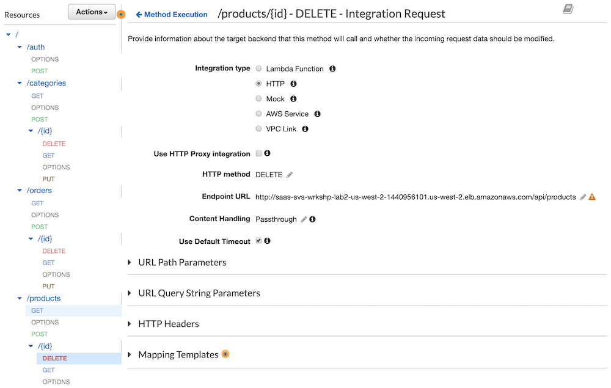Image resolution: width=611 pixels, height=388 pixels.
Task: Select the Mock integration type radio button
Action: [258, 98]
